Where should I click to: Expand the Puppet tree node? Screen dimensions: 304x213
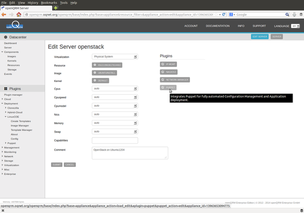coord(6,143)
